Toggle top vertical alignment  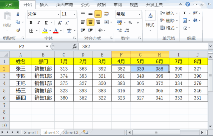tap(83, 14)
